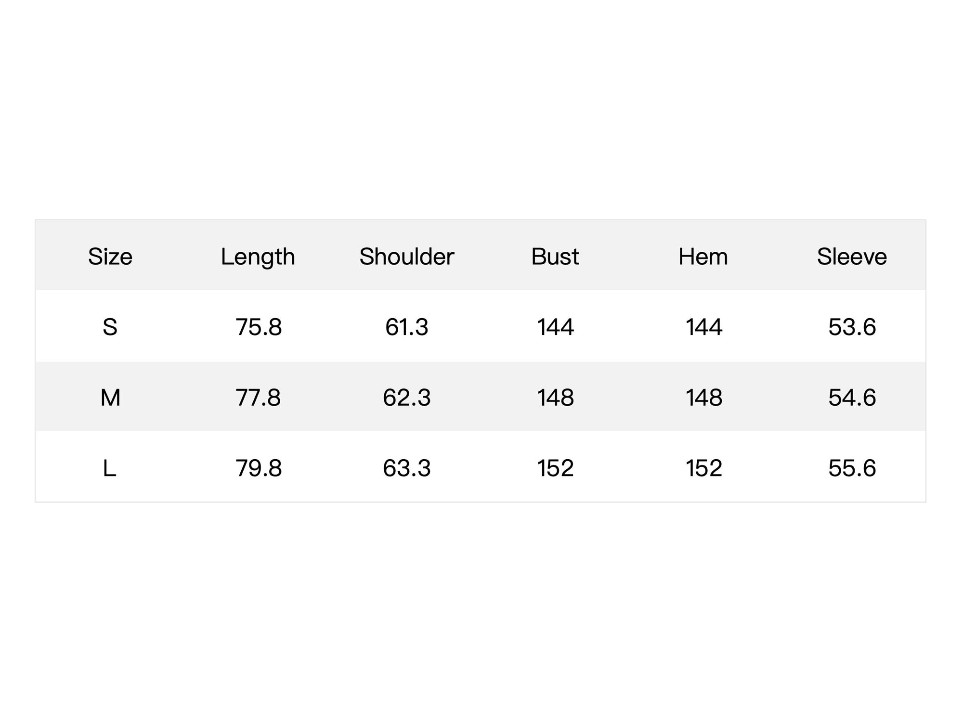Image resolution: width=963 pixels, height=722 pixels.
Task: Click the 53.6 sleeve value
Action: [x=852, y=327]
